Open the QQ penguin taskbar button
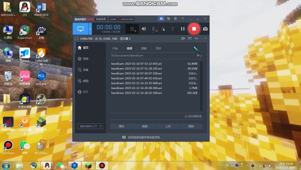Screen dimensions: 301x170 tap(47, 165)
